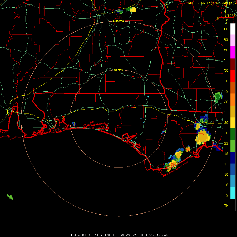Select the medium blue legend band
The height and width of the screenshot is (237, 237).
tap(233, 169)
